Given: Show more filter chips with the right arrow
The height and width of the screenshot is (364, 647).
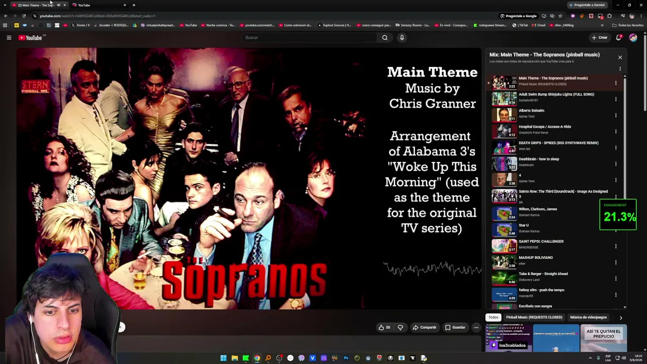Looking at the screenshot, I should pyautogui.click(x=621, y=317).
